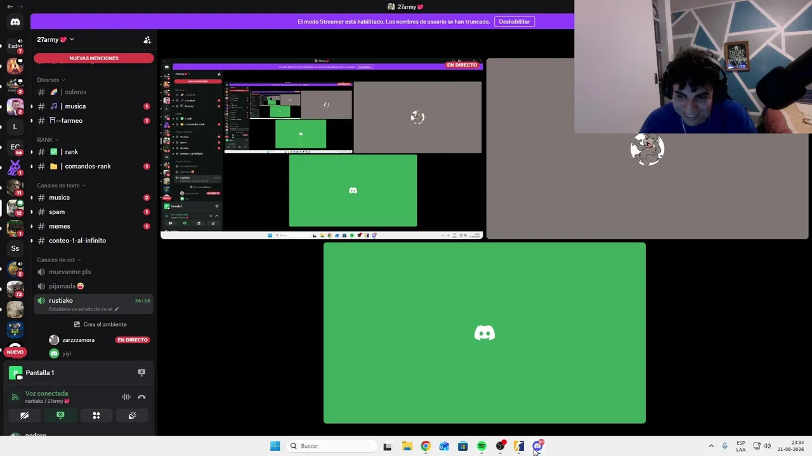Open Task View on the taskbar
This screenshot has height=456, width=812.
[x=388, y=446]
